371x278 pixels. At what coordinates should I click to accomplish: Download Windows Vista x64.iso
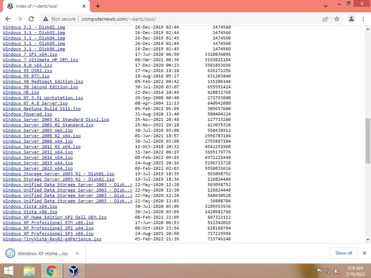[x=30, y=207]
